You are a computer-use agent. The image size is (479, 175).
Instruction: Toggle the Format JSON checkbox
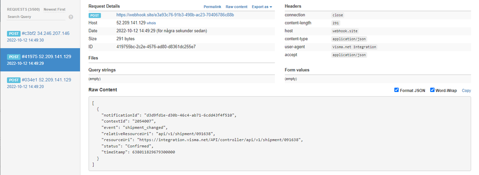(397, 90)
